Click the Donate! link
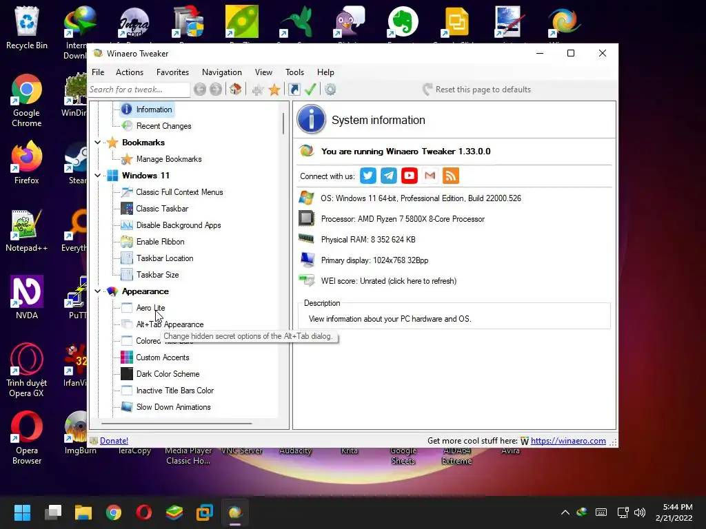Screen dimensions: 706x529 (x=114, y=441)
